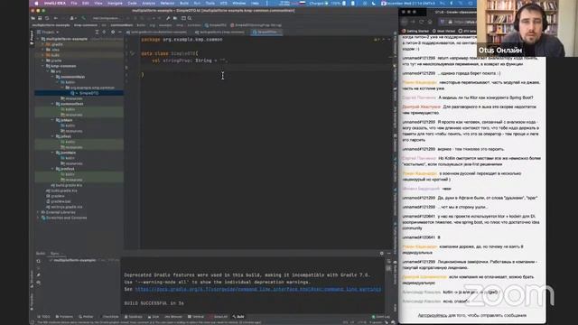Viewport: 578px width, 325px height.
Task: Collapse the jvmMain source set node
Action: (x=52, y=153)
